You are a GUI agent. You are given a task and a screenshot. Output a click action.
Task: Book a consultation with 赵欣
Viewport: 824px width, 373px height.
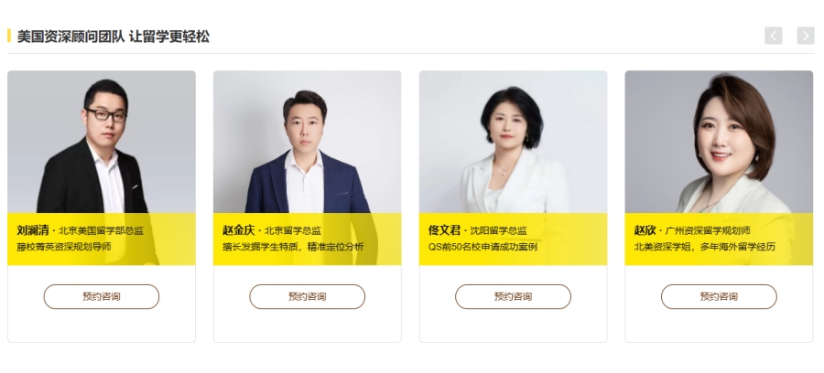coord(719,296)
